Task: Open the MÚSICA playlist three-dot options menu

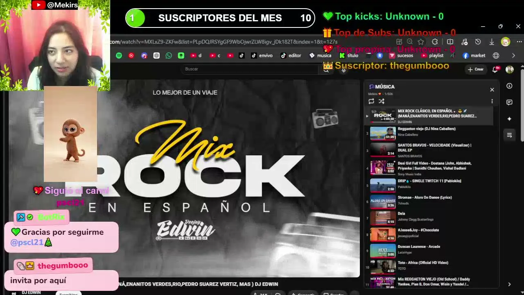Action: [492, 101]
